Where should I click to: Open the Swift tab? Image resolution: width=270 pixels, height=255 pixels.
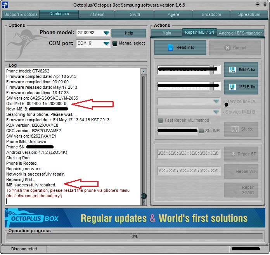pyautogui.click(x=135, y=14)
